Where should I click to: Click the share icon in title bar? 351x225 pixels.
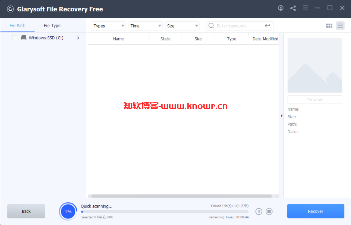point(293,8)
